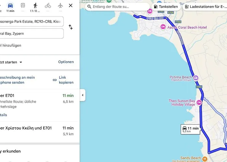
Task: Switch to public transit mode
Action: point(23,6)
